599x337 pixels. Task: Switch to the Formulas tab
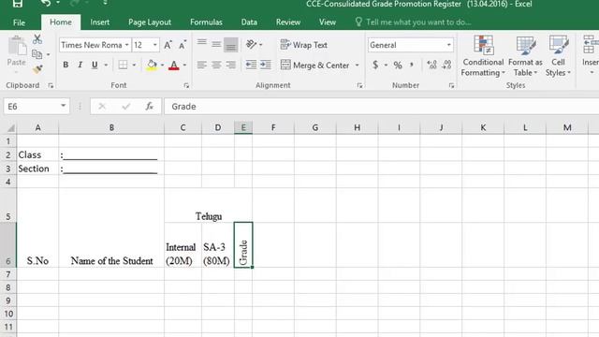[x=206, y=22]
